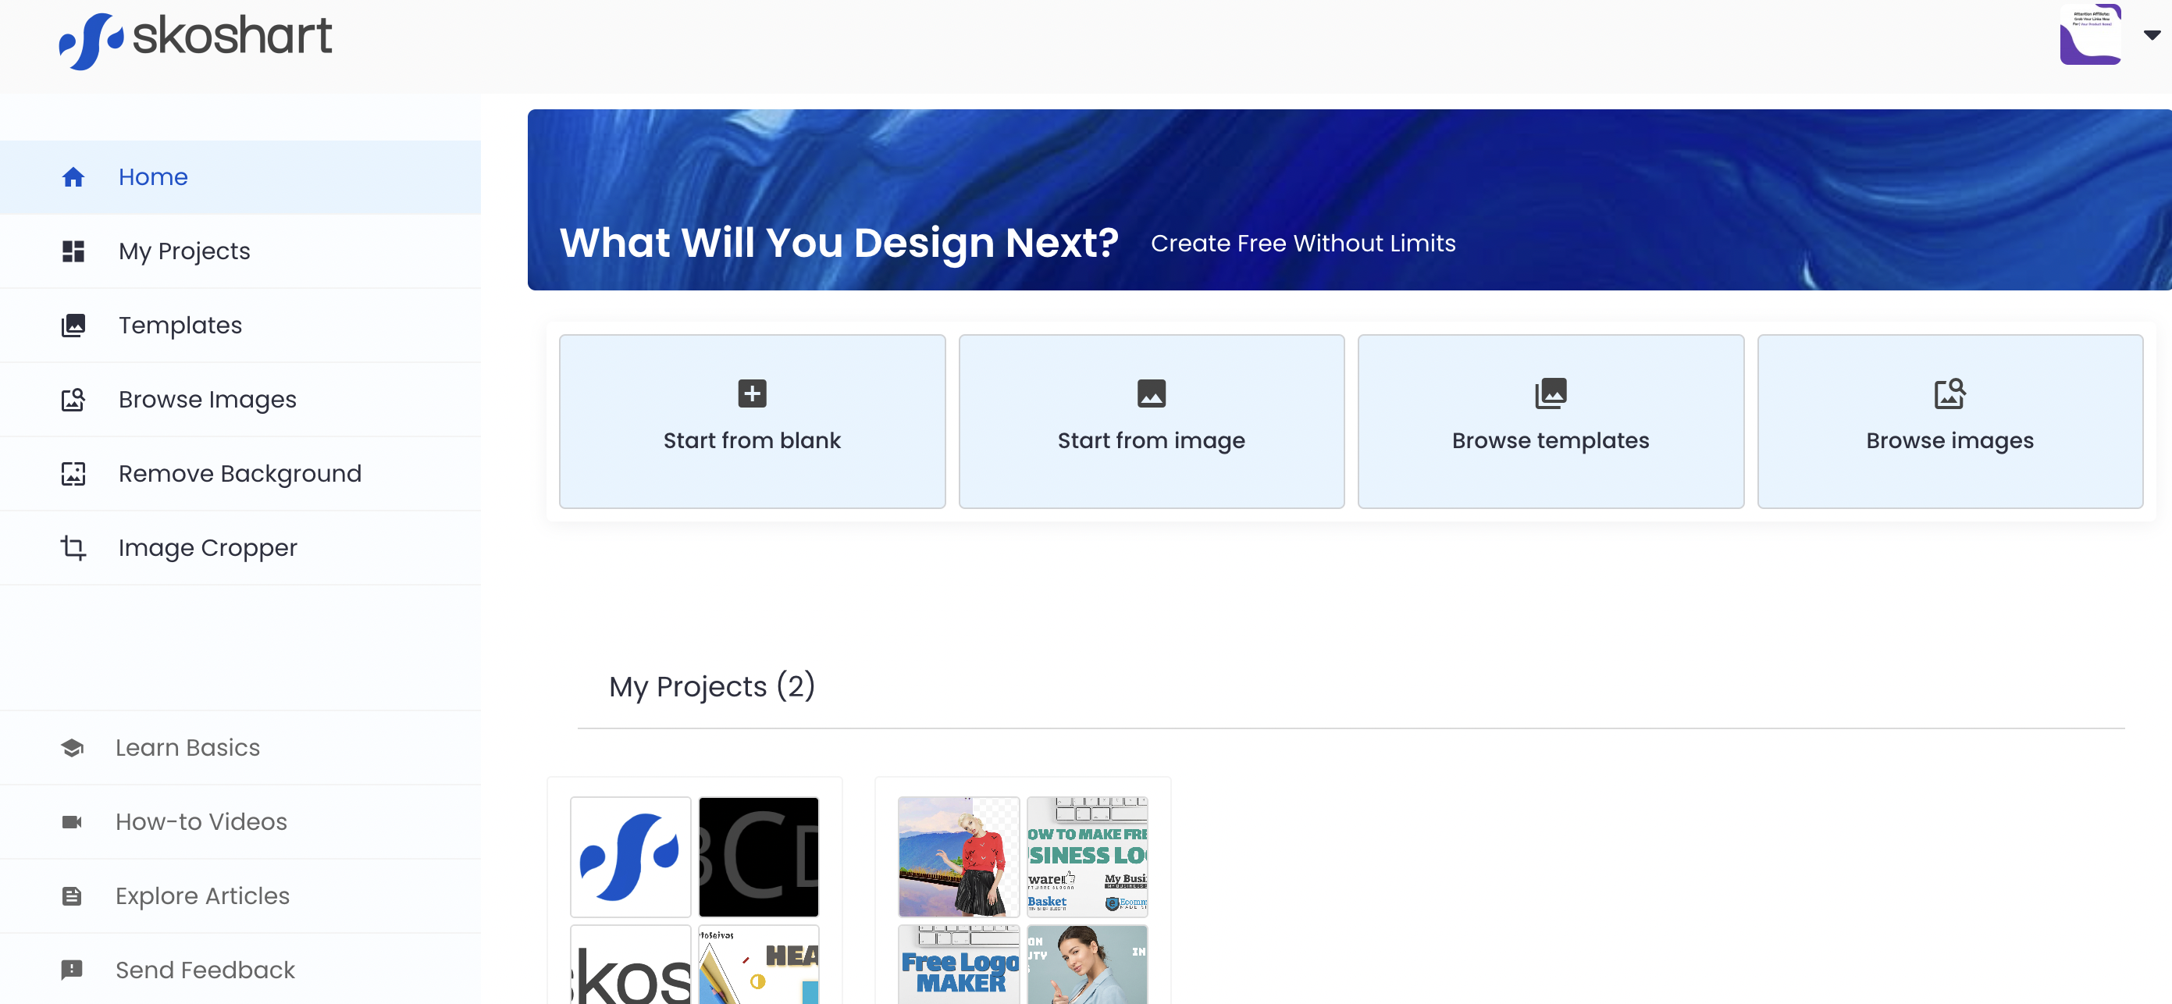Open Remove Background tool
The height and width of the screenshot is (1004, 2172).
click(x=240, y=474)
